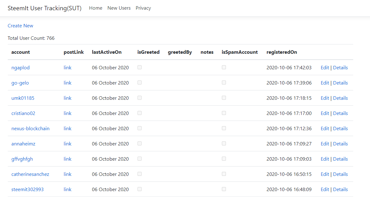Toggle isSpamAccount checkbox for go-gelo
The height and width of the screenshot is (197, 370).
[224, 83]
